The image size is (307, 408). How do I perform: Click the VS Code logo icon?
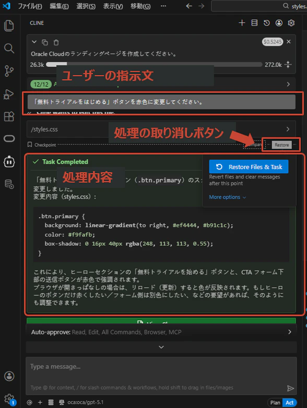point(6,6)
